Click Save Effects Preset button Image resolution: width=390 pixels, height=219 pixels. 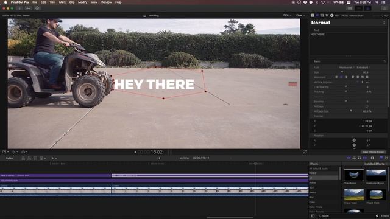point(373,152)
